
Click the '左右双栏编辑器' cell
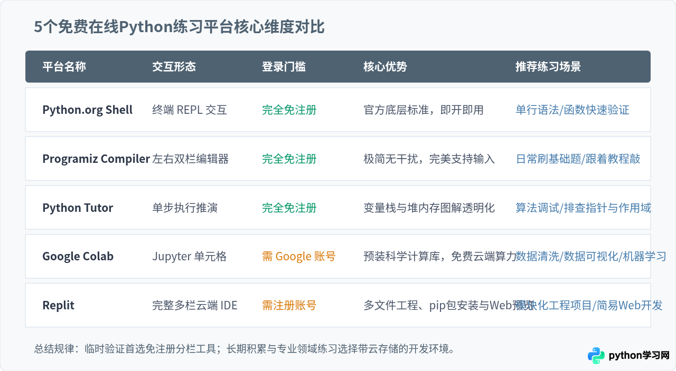[191, 159]
